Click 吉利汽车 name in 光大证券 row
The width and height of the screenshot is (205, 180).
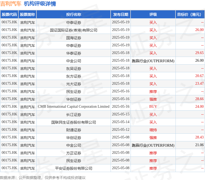coord(28,84)
